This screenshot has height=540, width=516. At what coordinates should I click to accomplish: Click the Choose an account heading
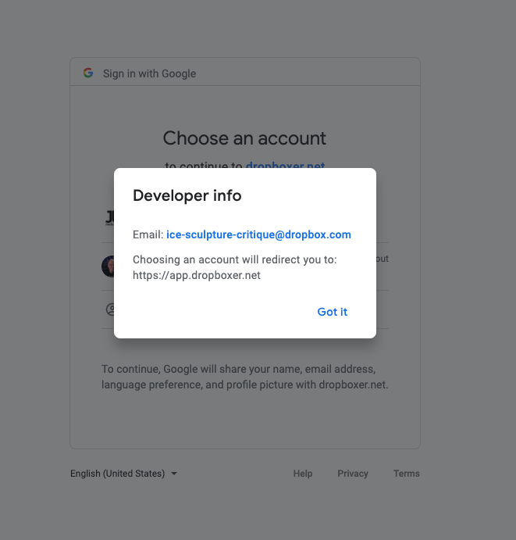[244, 138]
